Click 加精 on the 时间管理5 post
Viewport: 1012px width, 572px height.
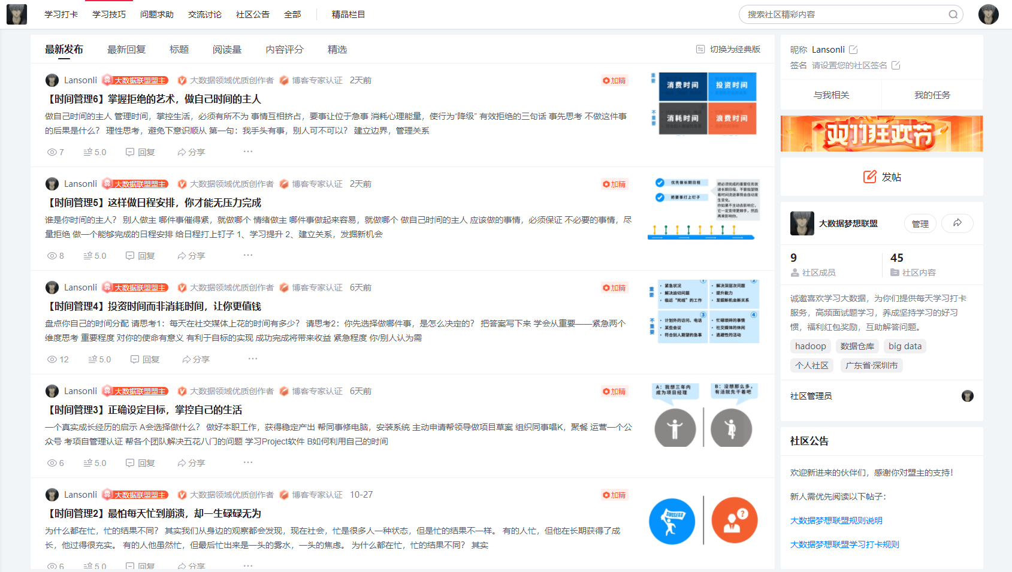tap(614, 184)
